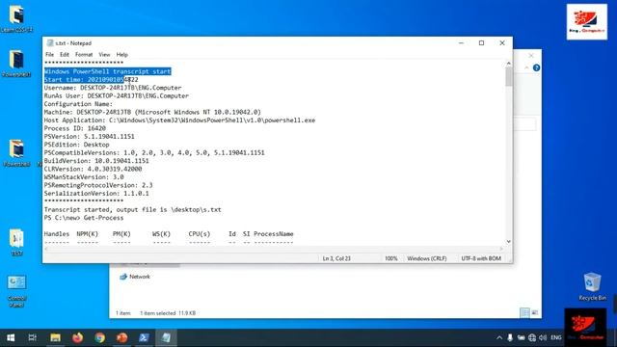Click the ENG language indicator
This screenshot has width=617, height=347.
coord(556,337)
